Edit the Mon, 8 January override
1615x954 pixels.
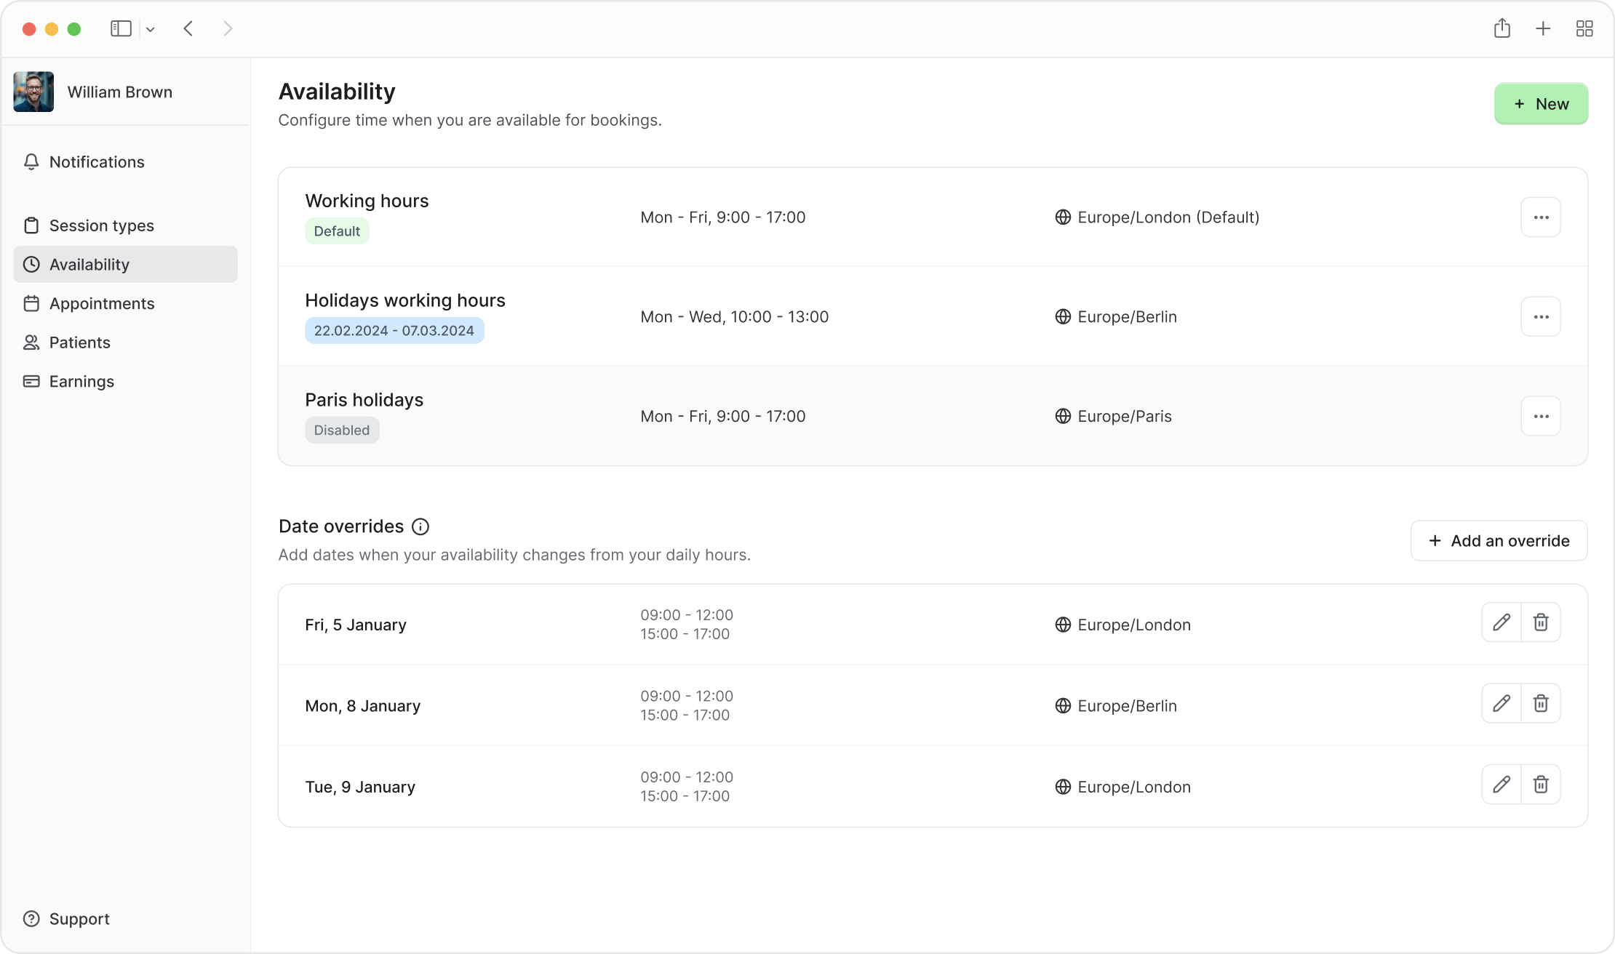[1501, 703]
